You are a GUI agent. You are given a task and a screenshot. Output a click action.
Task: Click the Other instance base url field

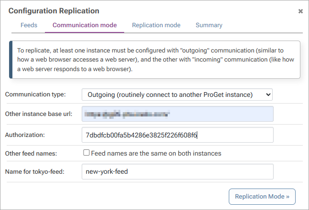tap(177, 114)
